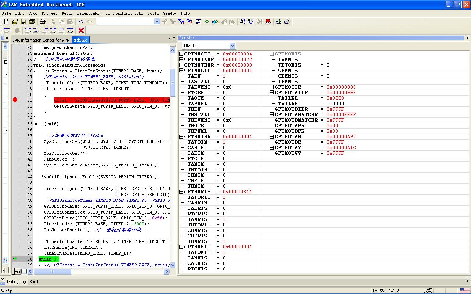Screen dimensions: 471x294
Task: Switch to IAR Information Center for ARM tab
Action: pos(41,40)
